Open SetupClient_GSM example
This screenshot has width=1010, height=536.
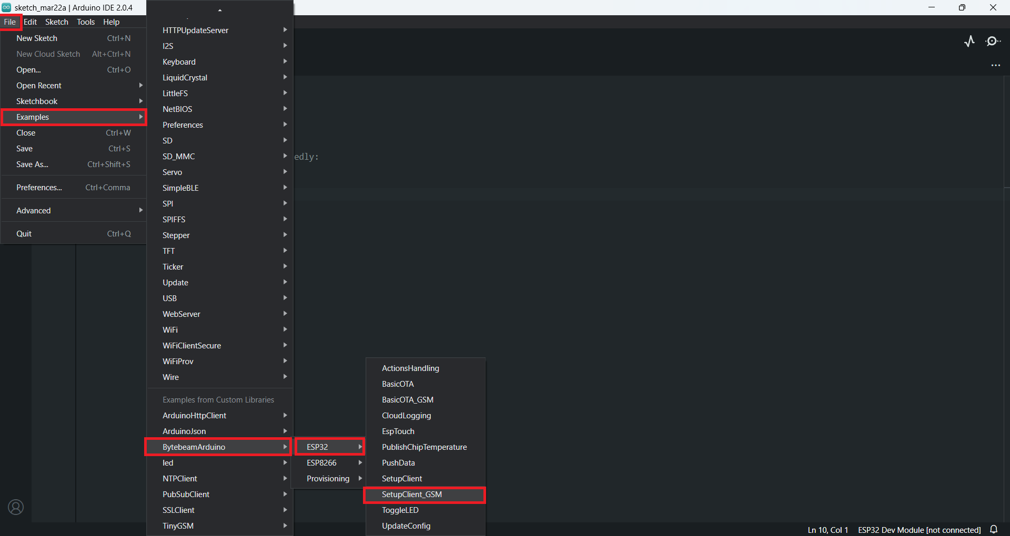point(426,494)
